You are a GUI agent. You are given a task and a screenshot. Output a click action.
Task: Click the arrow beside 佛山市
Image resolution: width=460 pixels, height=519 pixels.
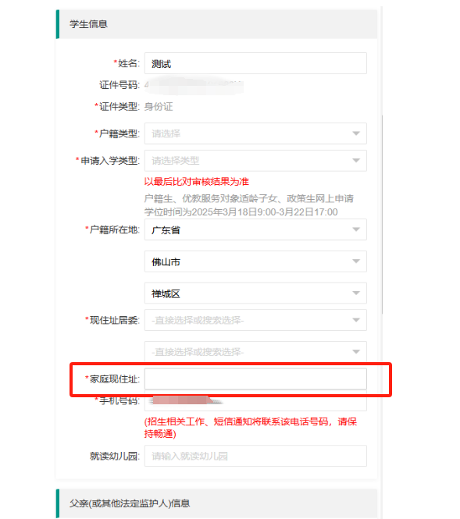click(356, 261)
